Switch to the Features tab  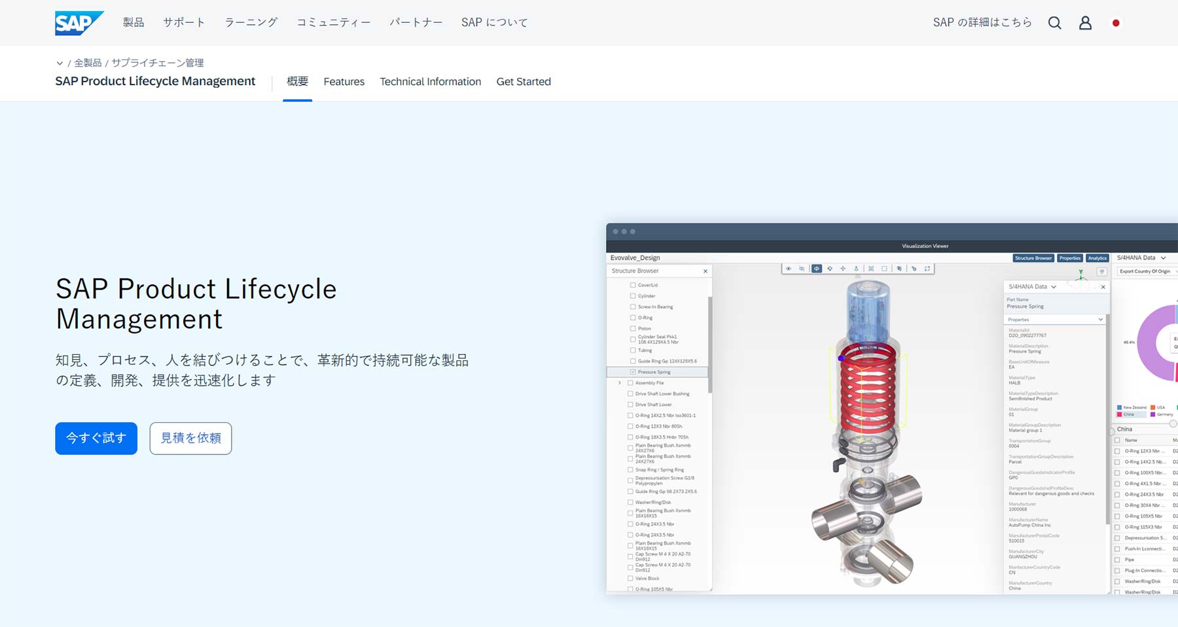click(344, 82)
